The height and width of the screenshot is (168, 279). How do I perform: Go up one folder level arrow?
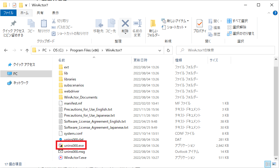(x=27, y=51)
